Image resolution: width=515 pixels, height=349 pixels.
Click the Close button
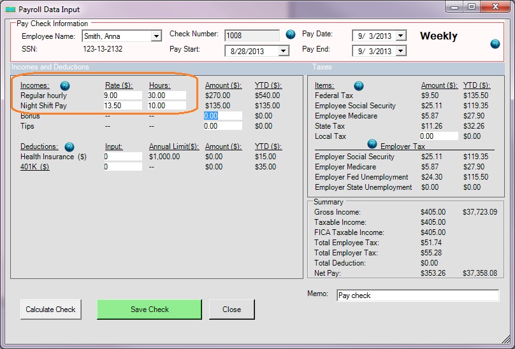coord(231,310)
